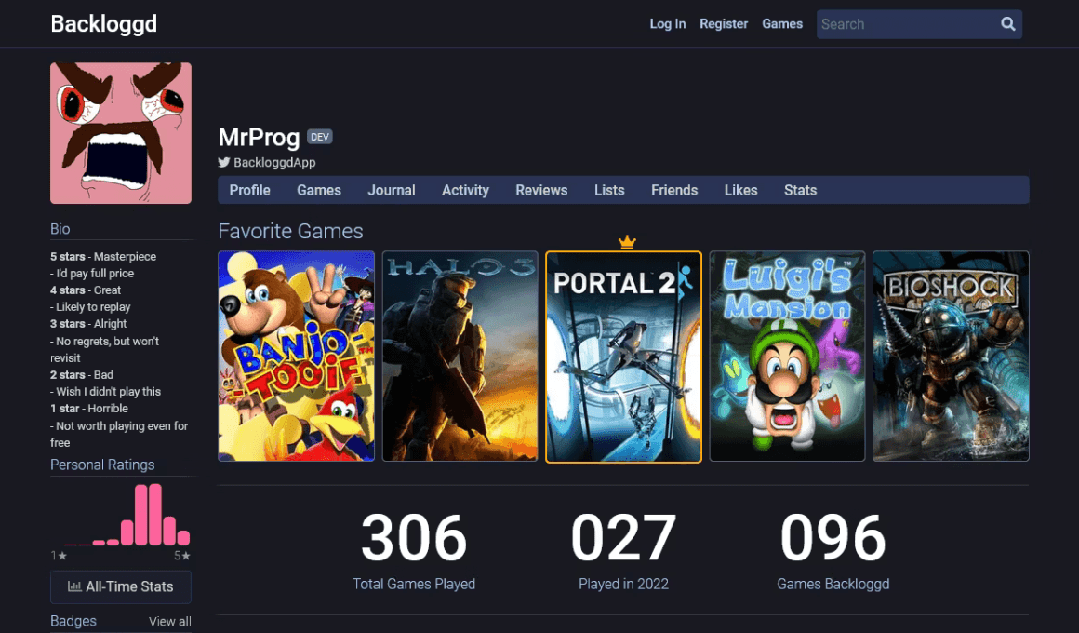The width and height of the screenshot is (1079, 633).
Task: Click the Personal Ratings bar chart
Action: pos(121,515)
